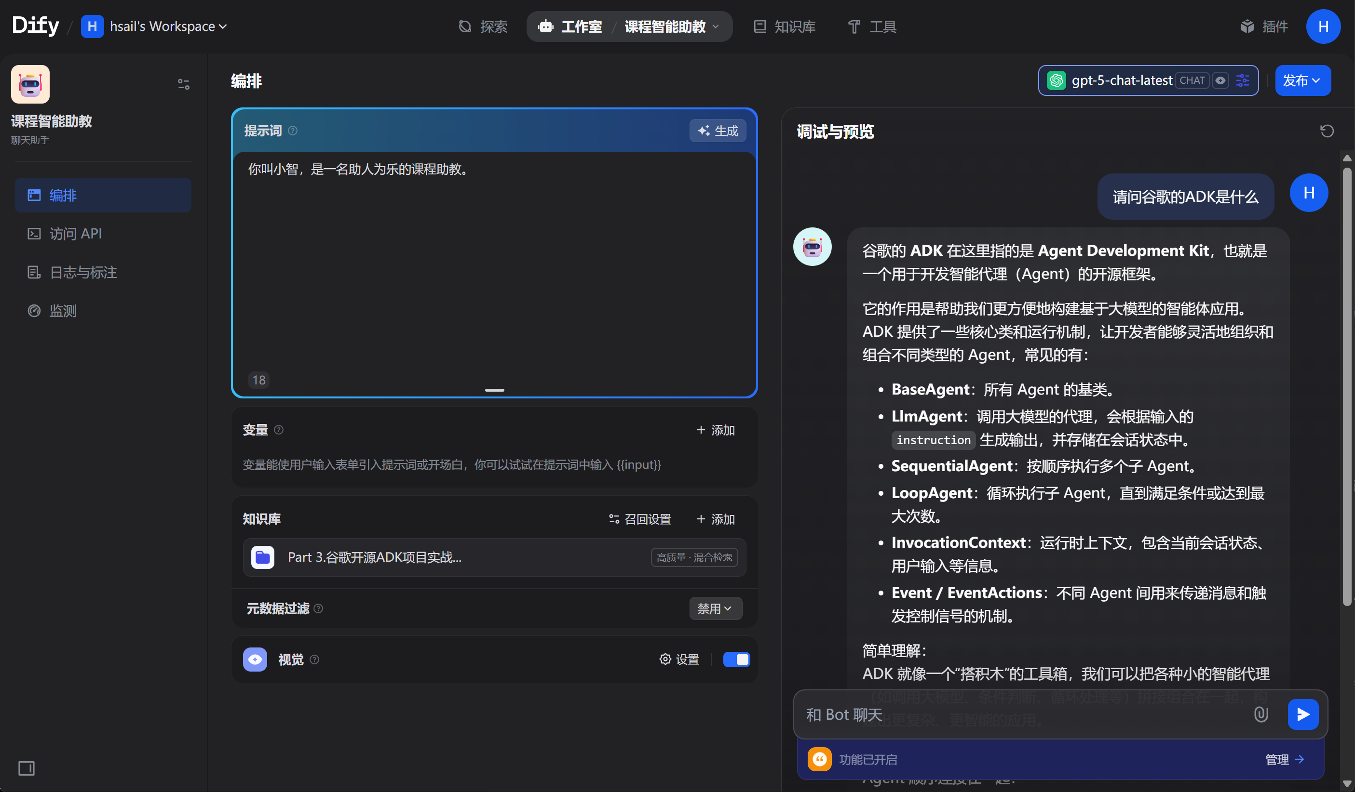Viewport: 1355px width, 792px height.
Task: Click the user message 请问谷歌的ADK是什么
Action: [x=1185, y=197]
